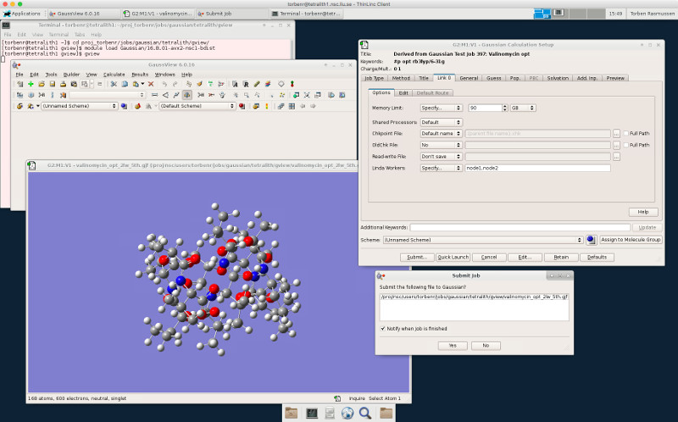Screen dimensions: 678x422
Task: Click the Linda Workers text field
Action: (x=537, y=169)
